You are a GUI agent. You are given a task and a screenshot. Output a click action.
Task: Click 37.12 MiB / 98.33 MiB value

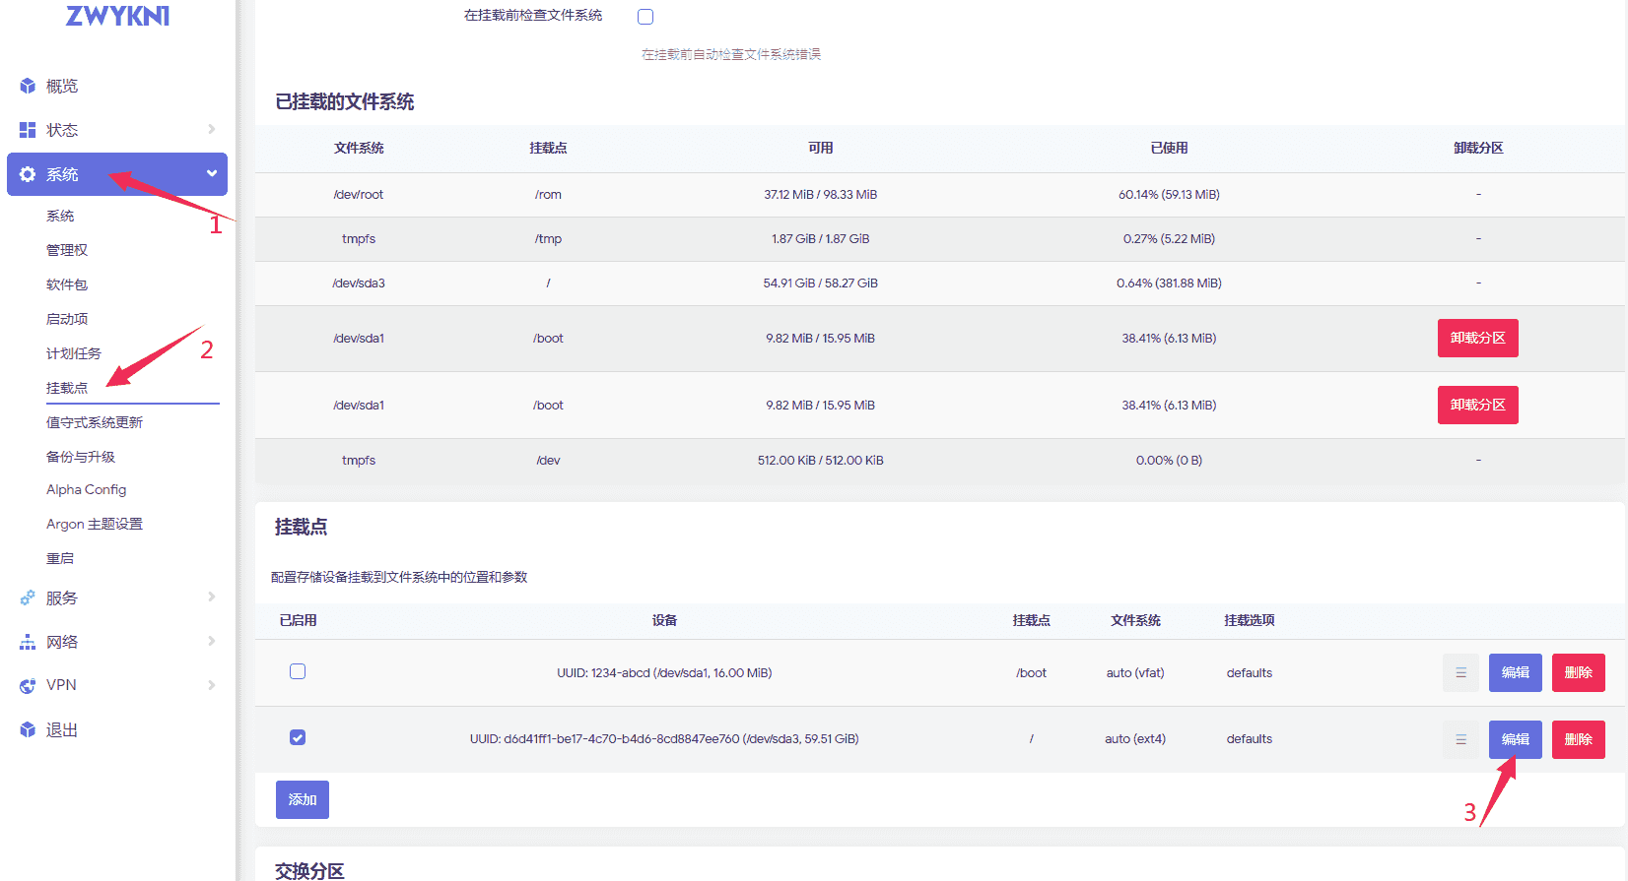(x=821, y=195)
